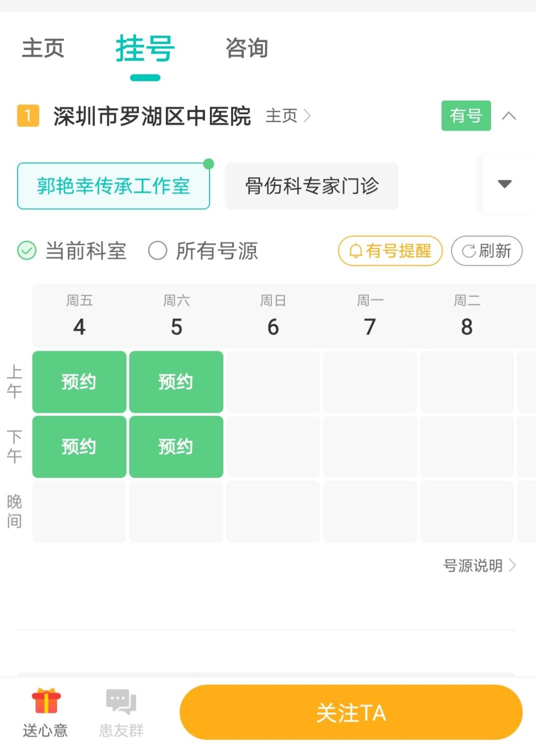Image resolution: width=536 pixels, height=746 pixels.
Task: Open the hospital 主页 link beside name
Action: 287,116
